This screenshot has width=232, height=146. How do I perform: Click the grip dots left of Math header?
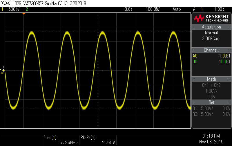click(193, 79)
